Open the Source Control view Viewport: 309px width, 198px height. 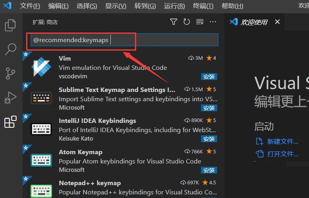(10, 73)
